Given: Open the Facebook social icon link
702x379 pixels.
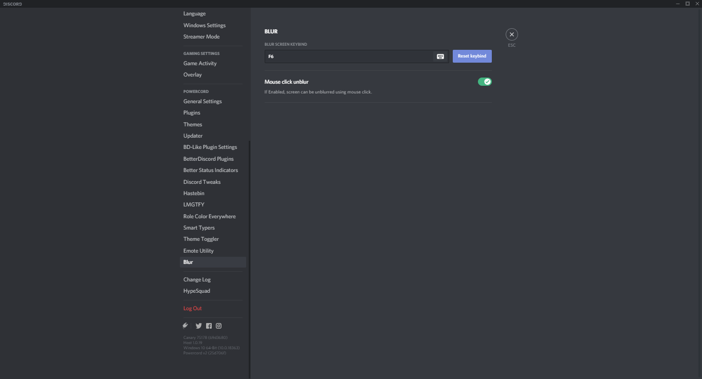Looking at the screenshot, I should point(209,326).
